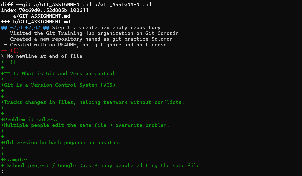Screen dimensions: 302x176
Task: Click the pager prompt colon at the bottom
Action: click(x=3, y=171)
